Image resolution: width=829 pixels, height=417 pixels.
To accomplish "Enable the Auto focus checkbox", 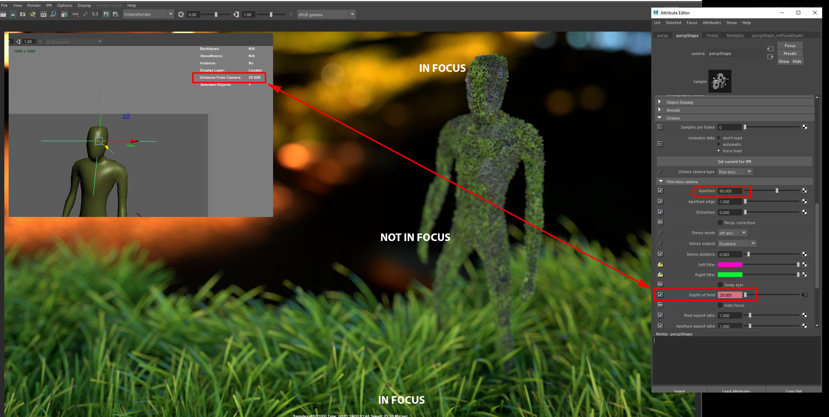I will point(720,305).
